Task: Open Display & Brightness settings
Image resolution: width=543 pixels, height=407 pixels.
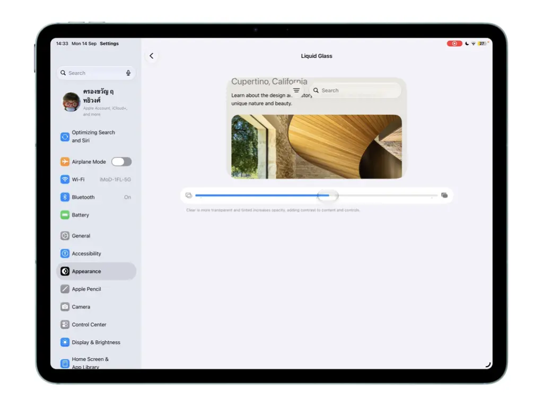Action: tap(96, 342)
